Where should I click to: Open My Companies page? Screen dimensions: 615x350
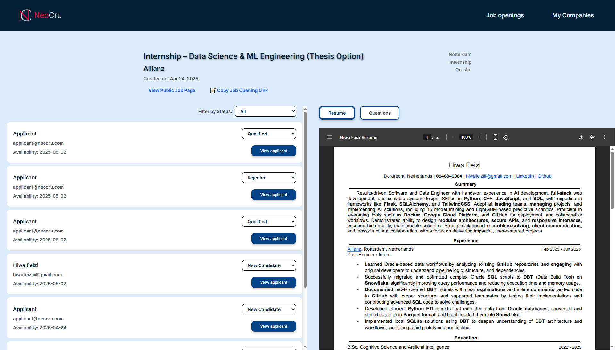[573, 15]
